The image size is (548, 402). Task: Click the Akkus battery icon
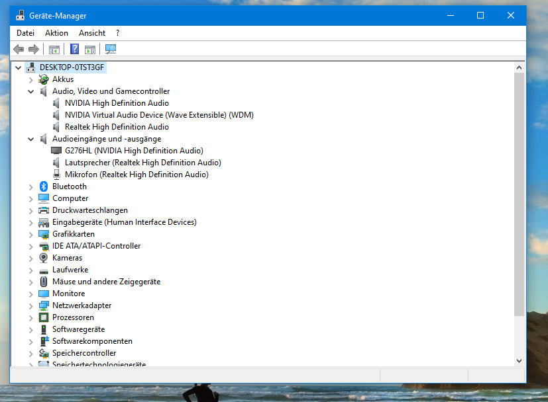pos(43,79)
